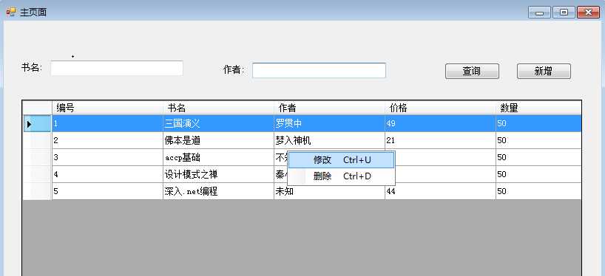
Task: Select the price cell 44
Action: point(440,191)
